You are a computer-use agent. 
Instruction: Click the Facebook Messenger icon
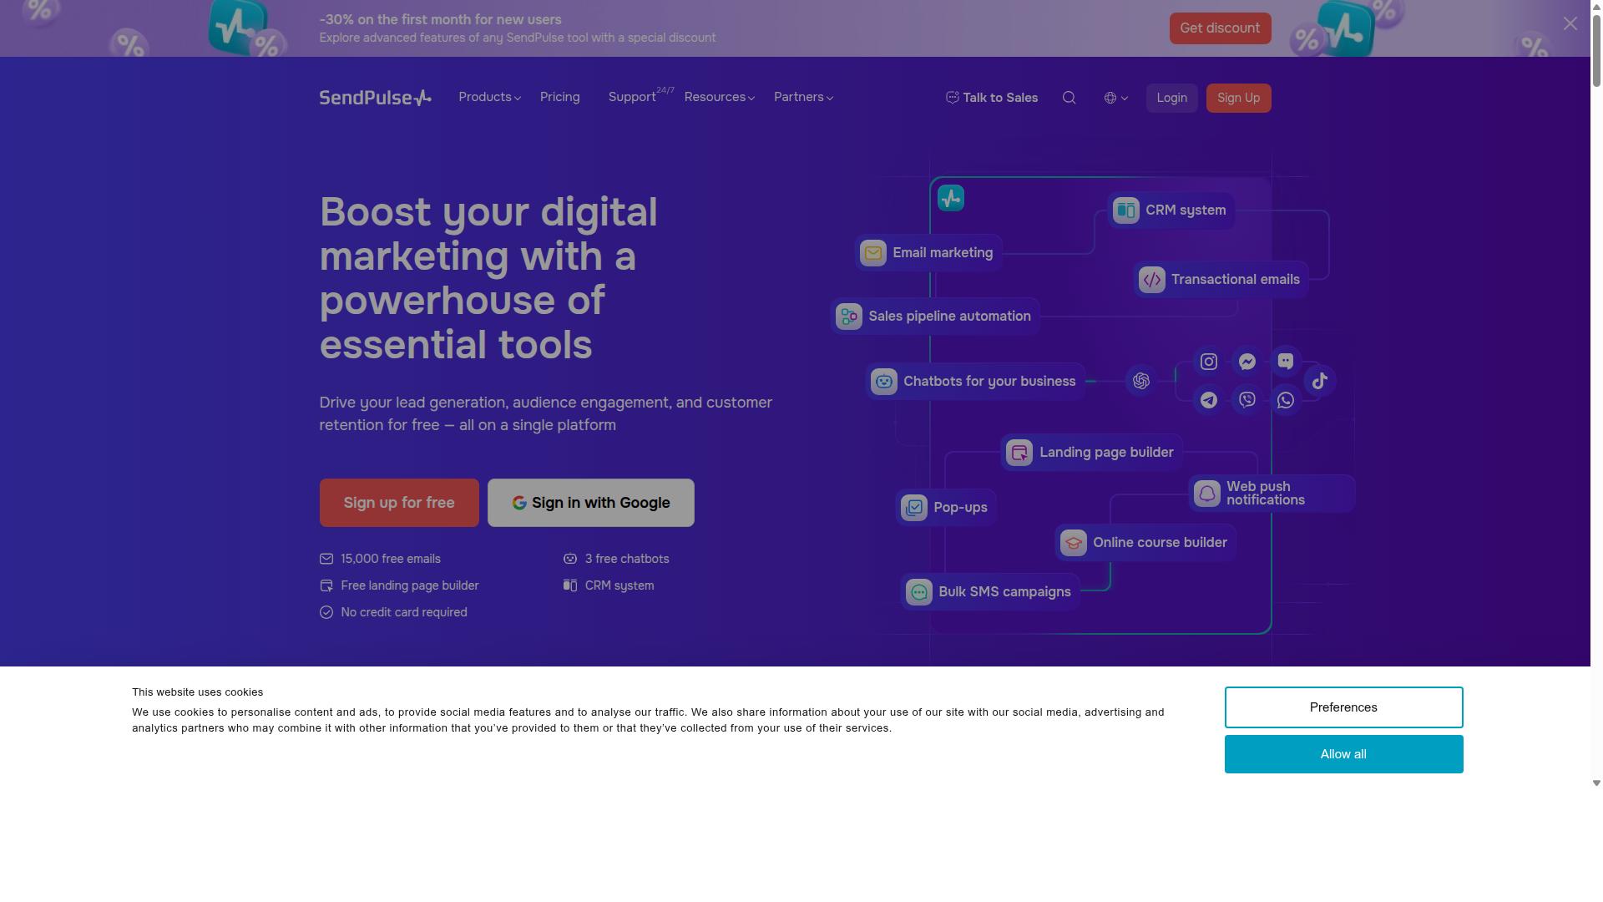[1246, 362]
